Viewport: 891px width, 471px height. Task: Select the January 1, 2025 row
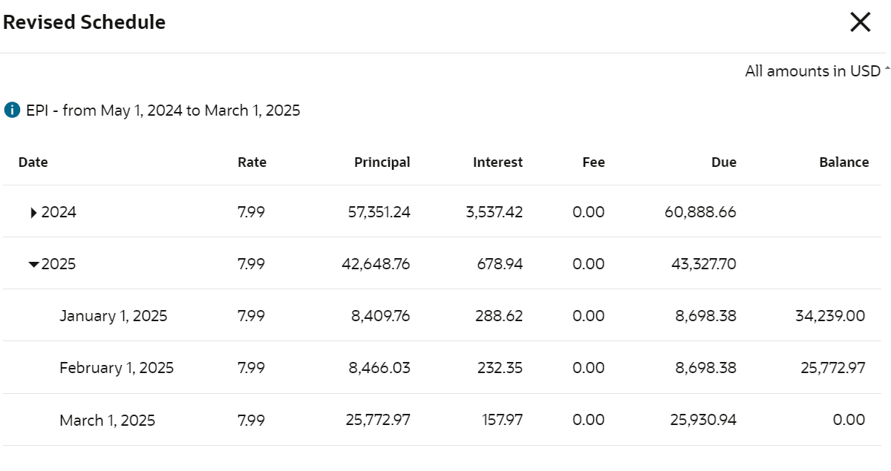pyautogui.click(x=114, y=316)
